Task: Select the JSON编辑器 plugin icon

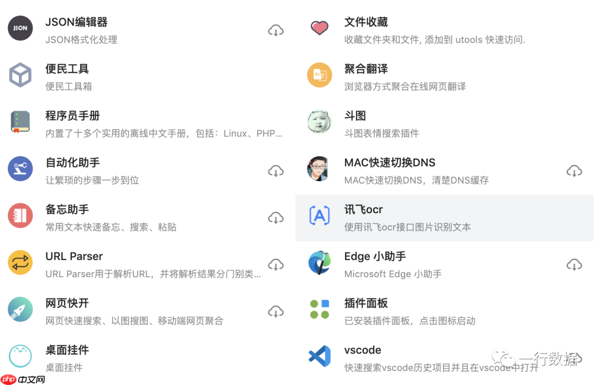Action: pos(20,28)
